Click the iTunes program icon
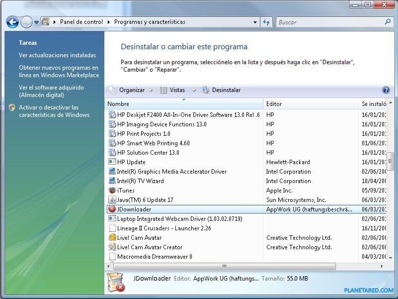The image size is (398, 299). (112, 191)
